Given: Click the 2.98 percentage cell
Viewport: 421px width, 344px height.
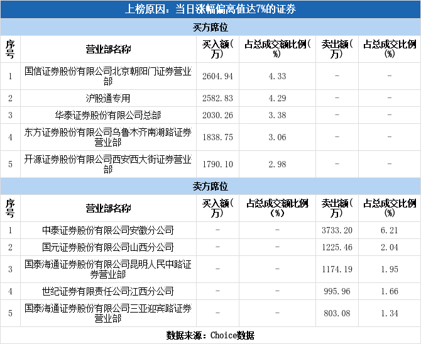Looking at the screenshot, I should [x=277, y=164].
